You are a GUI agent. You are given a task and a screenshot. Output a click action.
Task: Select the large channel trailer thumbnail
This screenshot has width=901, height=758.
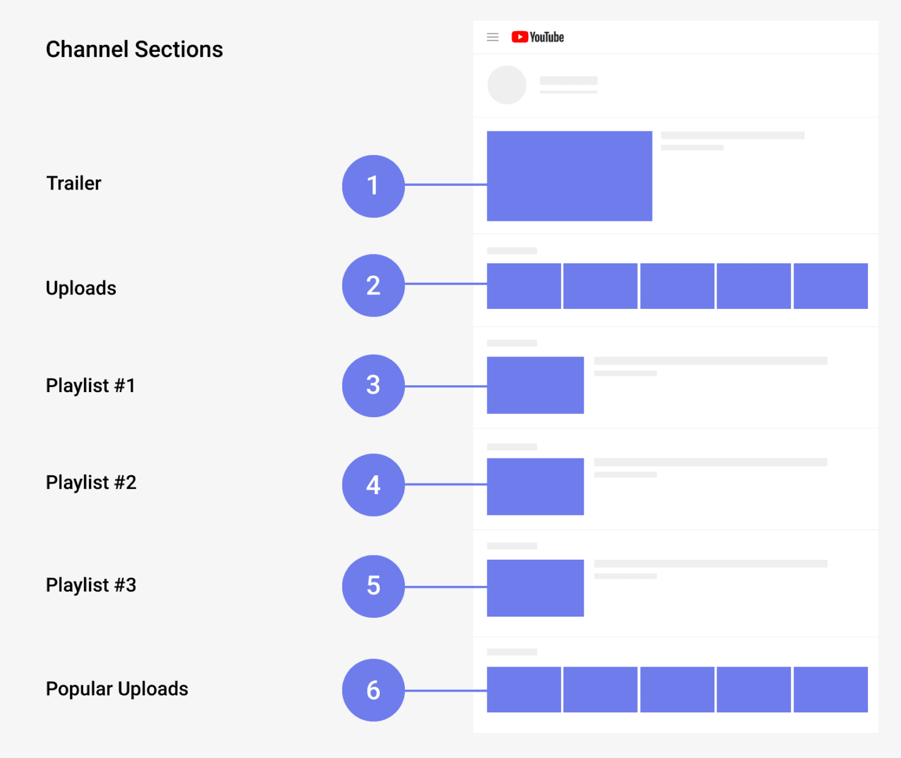(569, 176)
